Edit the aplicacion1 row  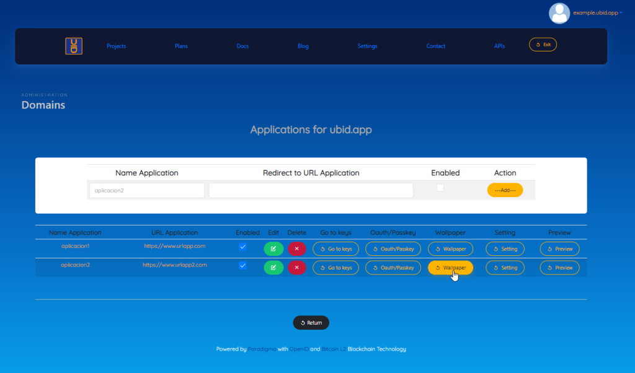tap(273, 249)
